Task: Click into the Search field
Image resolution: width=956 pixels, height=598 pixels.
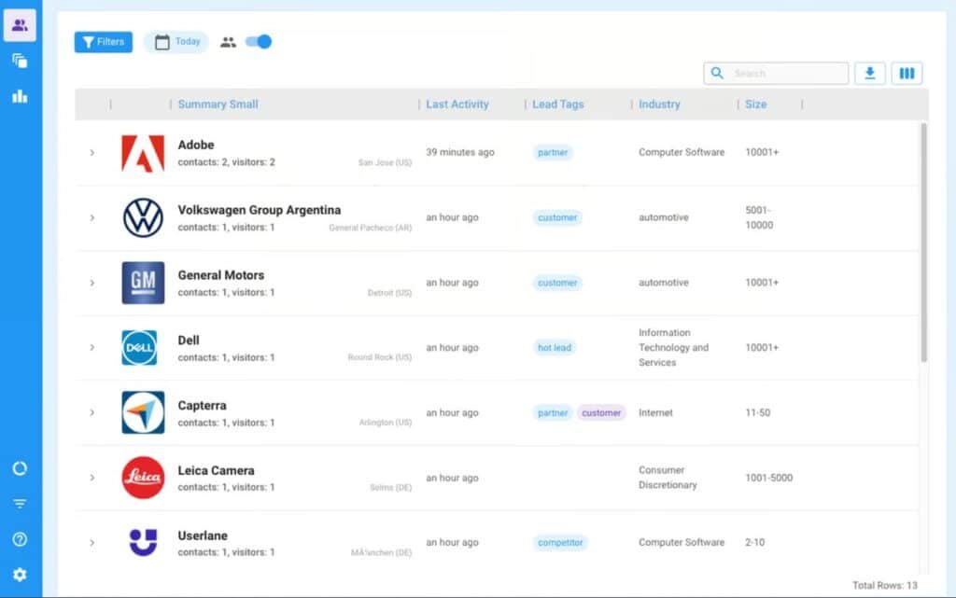Action: (x=786, y=74)
